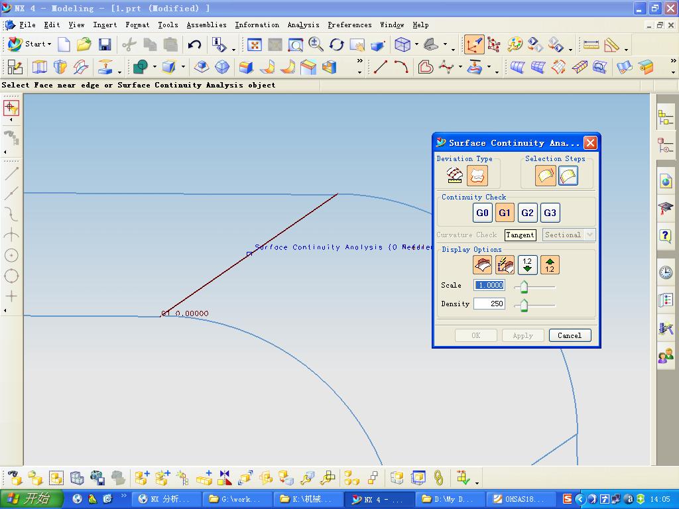Click the Tangent curvature check button
Image resolution: width=679 pixels, height=509 pixels.
(520, 235)
